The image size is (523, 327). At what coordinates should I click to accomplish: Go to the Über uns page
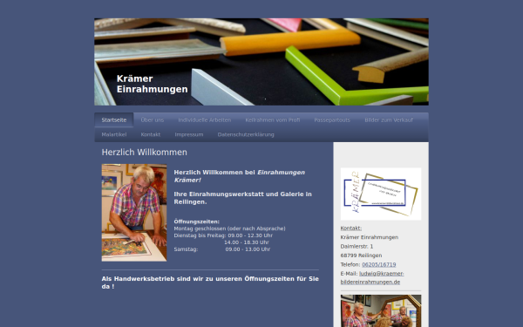[x=152, y=120]
